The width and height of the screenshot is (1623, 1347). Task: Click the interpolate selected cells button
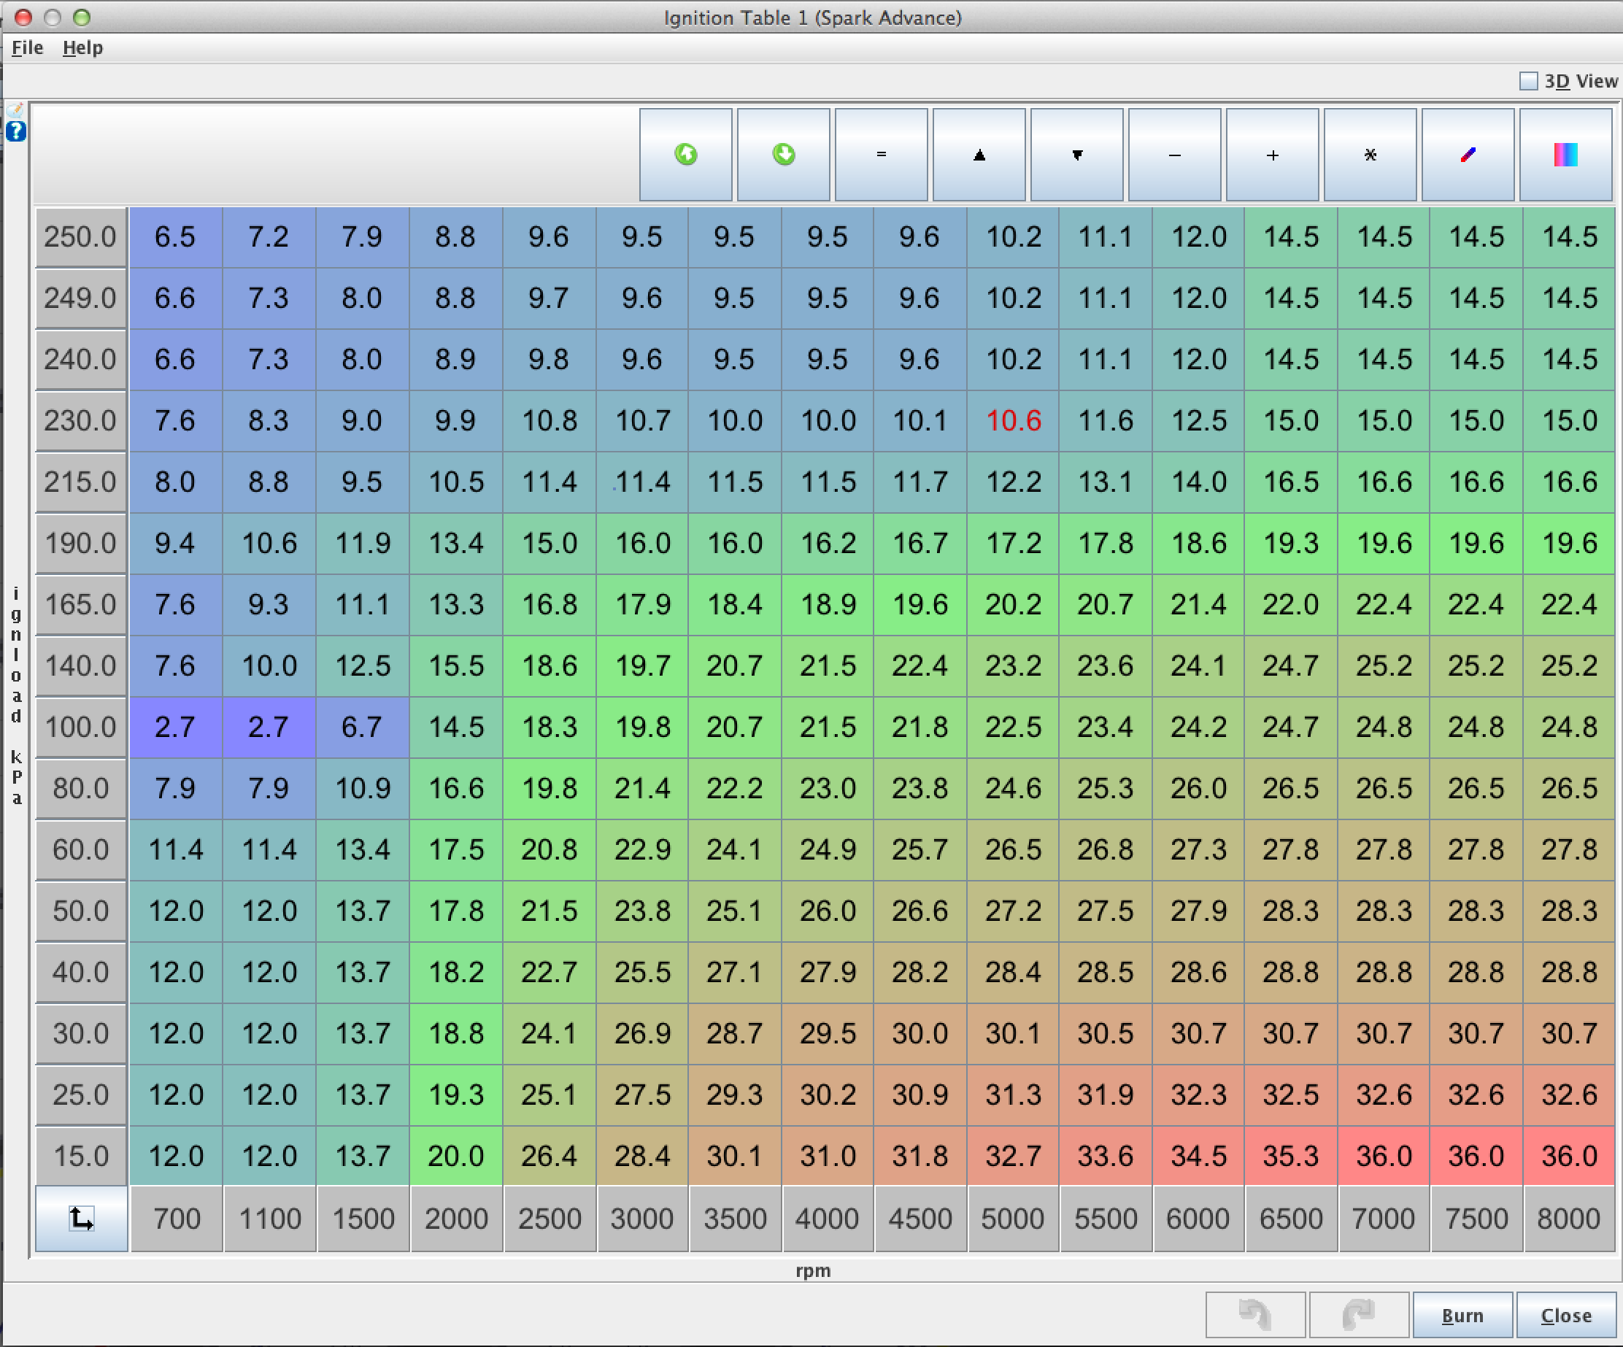tap(1468, 155)
